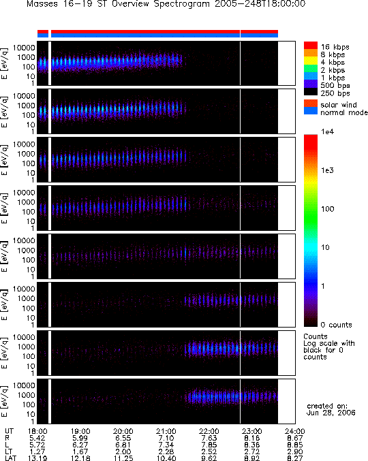
Task: Click the 'Counts Log scale' description text
Action: [x=329, y=347]
